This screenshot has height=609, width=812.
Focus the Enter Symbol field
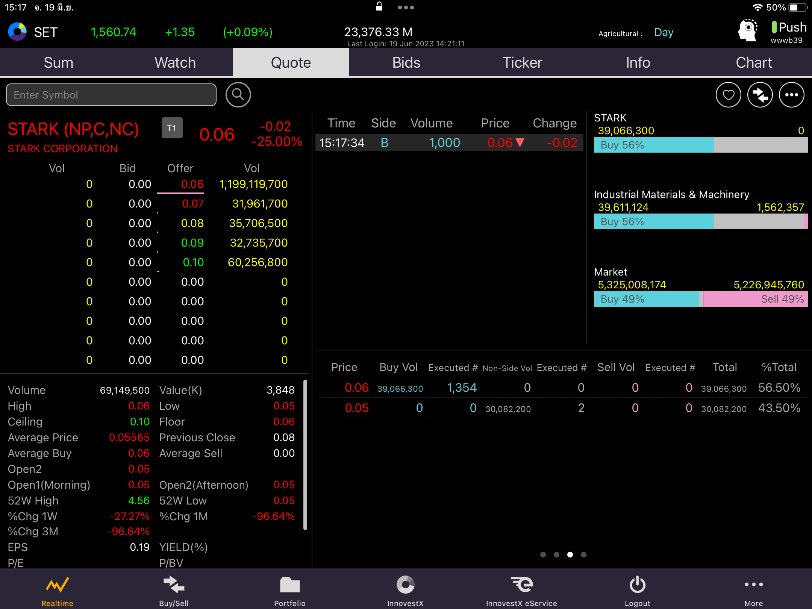click(111, 95)
